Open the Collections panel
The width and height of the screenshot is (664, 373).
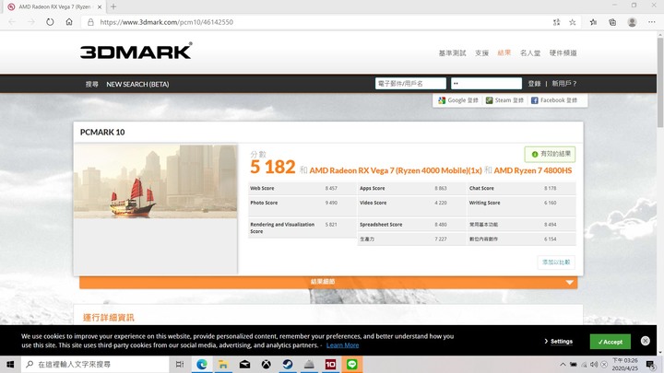pyautogui.click(x=612, y=22)
